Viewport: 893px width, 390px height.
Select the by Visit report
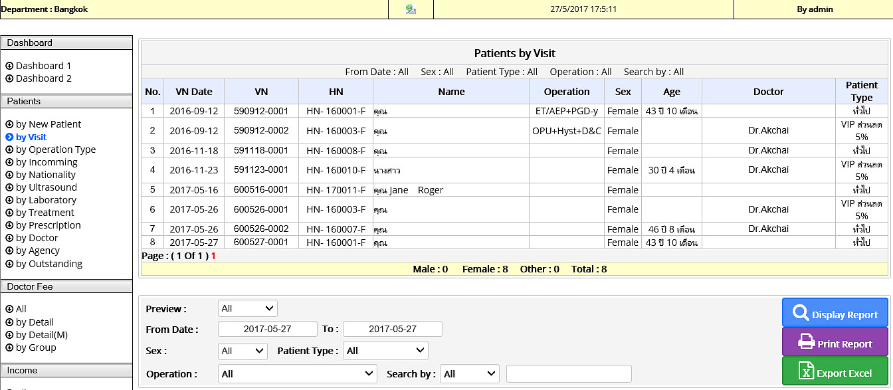pos(31,137)
